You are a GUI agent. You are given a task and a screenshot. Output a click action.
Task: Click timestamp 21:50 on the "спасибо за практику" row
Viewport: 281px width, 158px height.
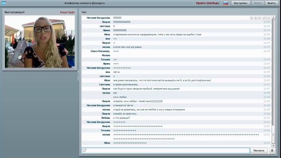(267, 114)
